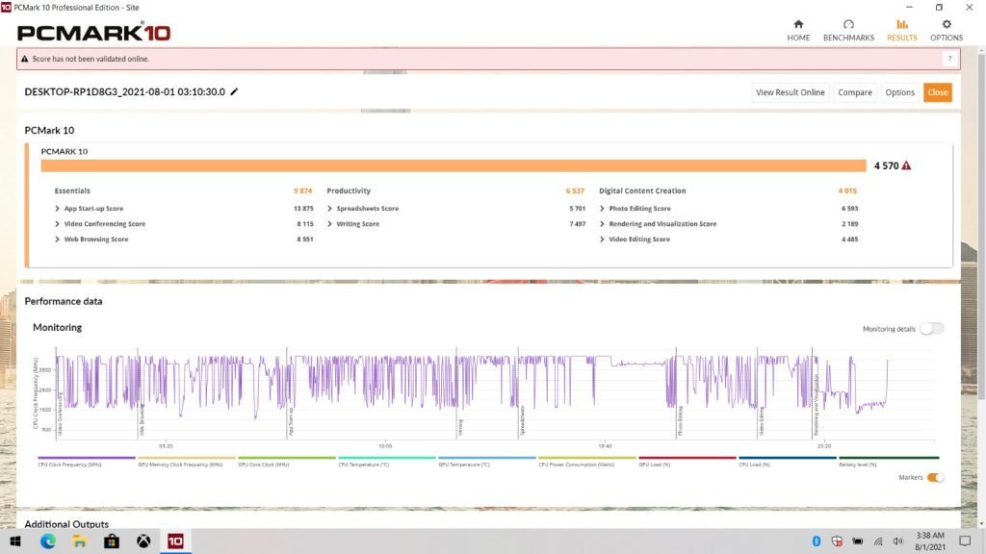Open File Explorer from the taskbar

point(80,541)
